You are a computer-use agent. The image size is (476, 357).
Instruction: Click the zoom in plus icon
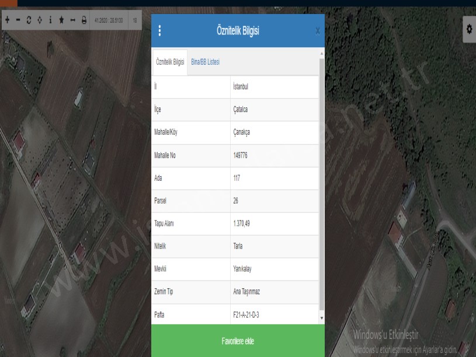click(8, 19)
